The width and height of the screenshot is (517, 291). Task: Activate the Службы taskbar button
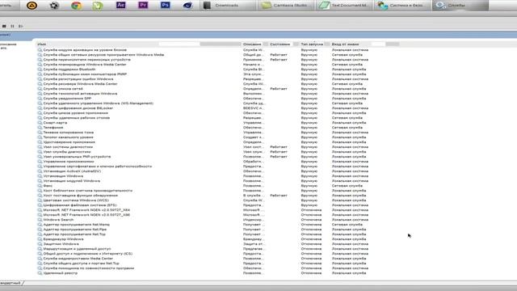460,6
